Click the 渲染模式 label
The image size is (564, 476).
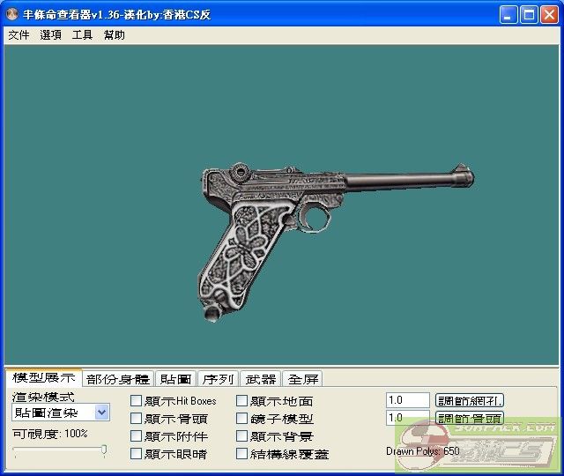click(43, 397)
